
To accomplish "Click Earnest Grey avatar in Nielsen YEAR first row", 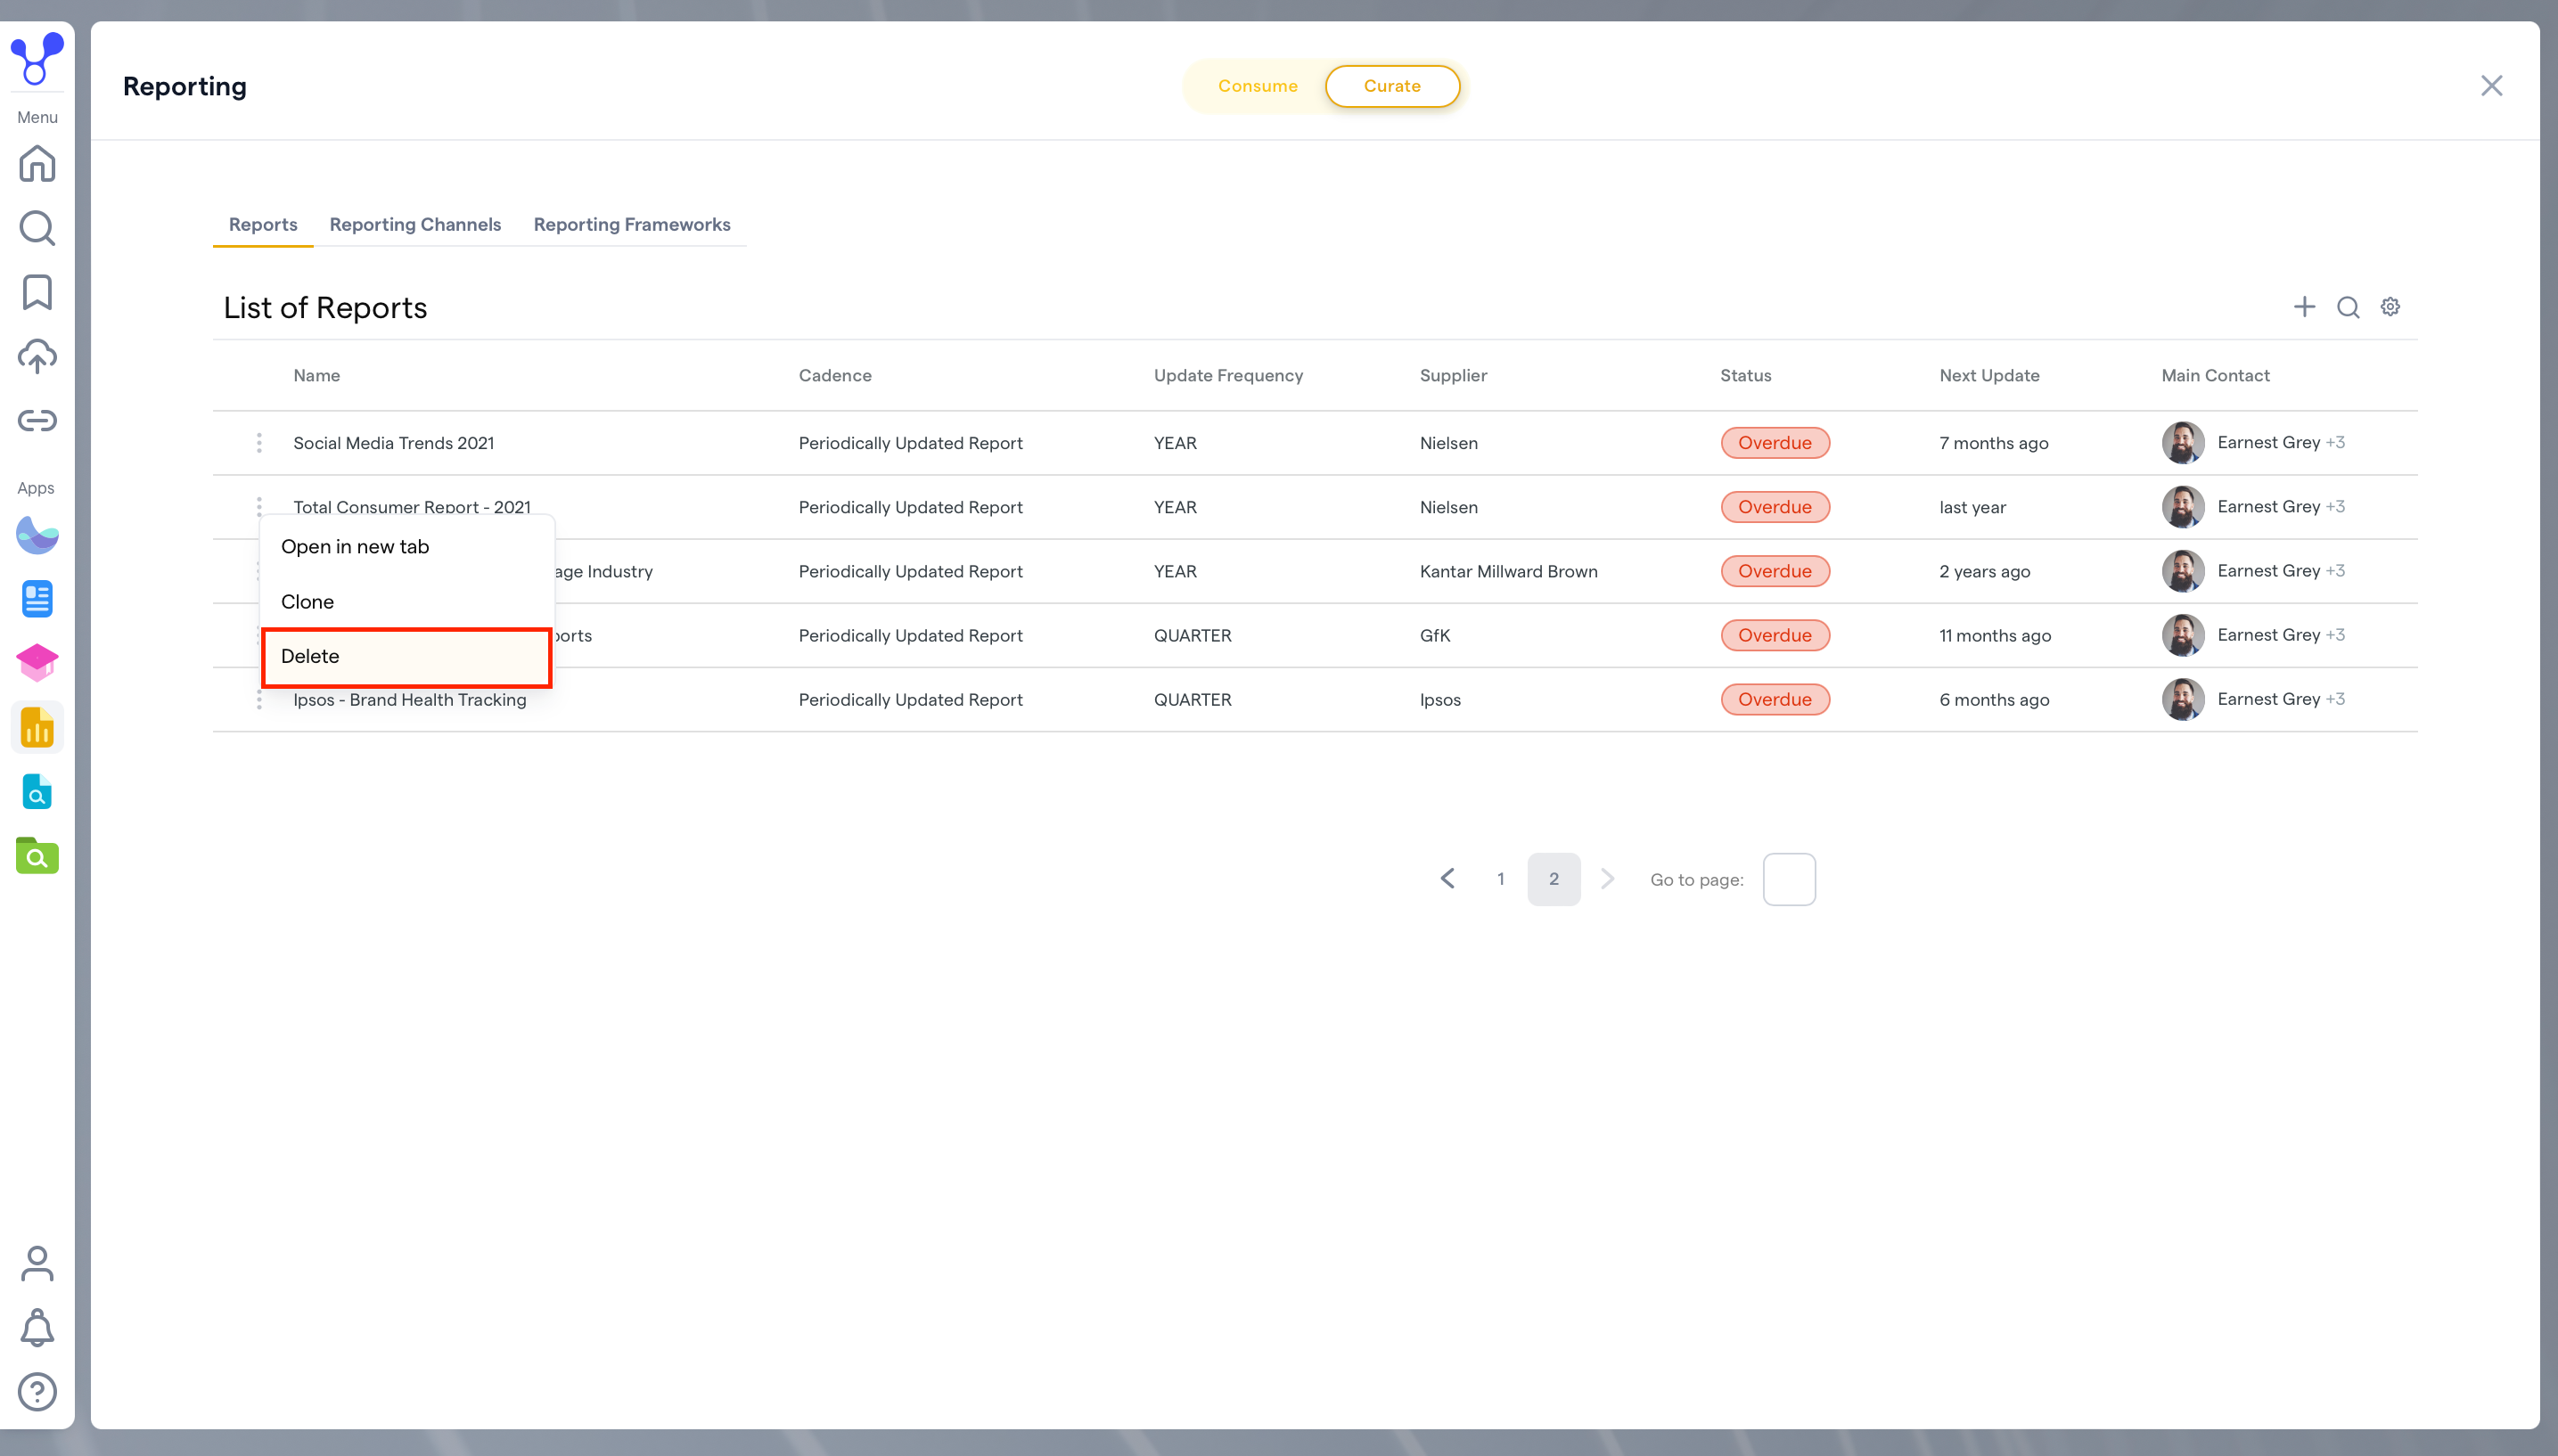I will point(2182,443).
